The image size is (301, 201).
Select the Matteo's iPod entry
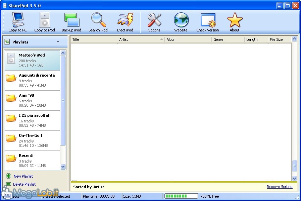32,60
